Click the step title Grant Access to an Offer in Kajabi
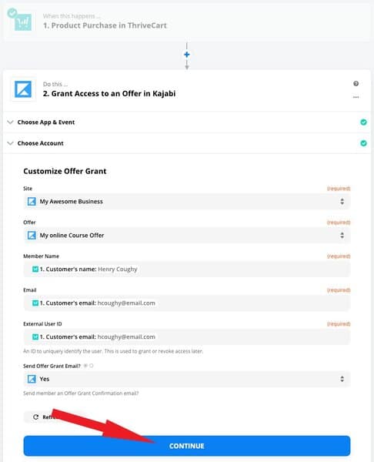 (x=109, y=94)
